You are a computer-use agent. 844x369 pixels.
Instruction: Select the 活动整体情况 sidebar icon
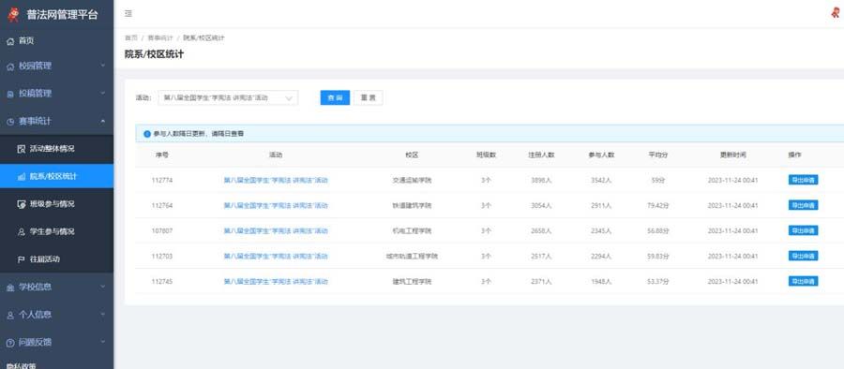[22, 149]
